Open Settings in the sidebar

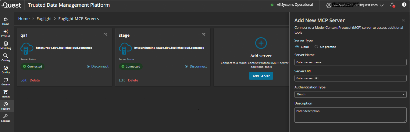click(x=6, y=118)
